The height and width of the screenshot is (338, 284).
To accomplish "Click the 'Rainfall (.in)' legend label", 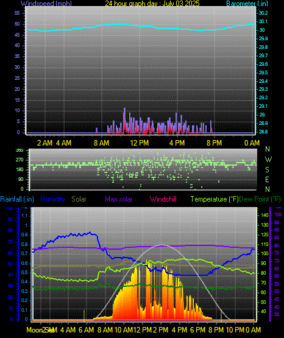I will [17, 199].
